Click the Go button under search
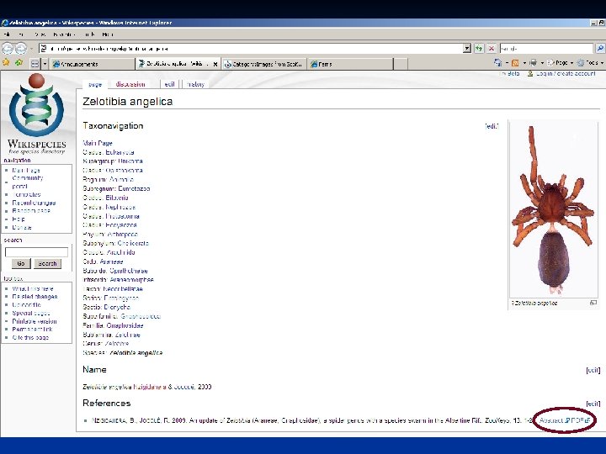The image size is (606, 454). pos(21,264)
